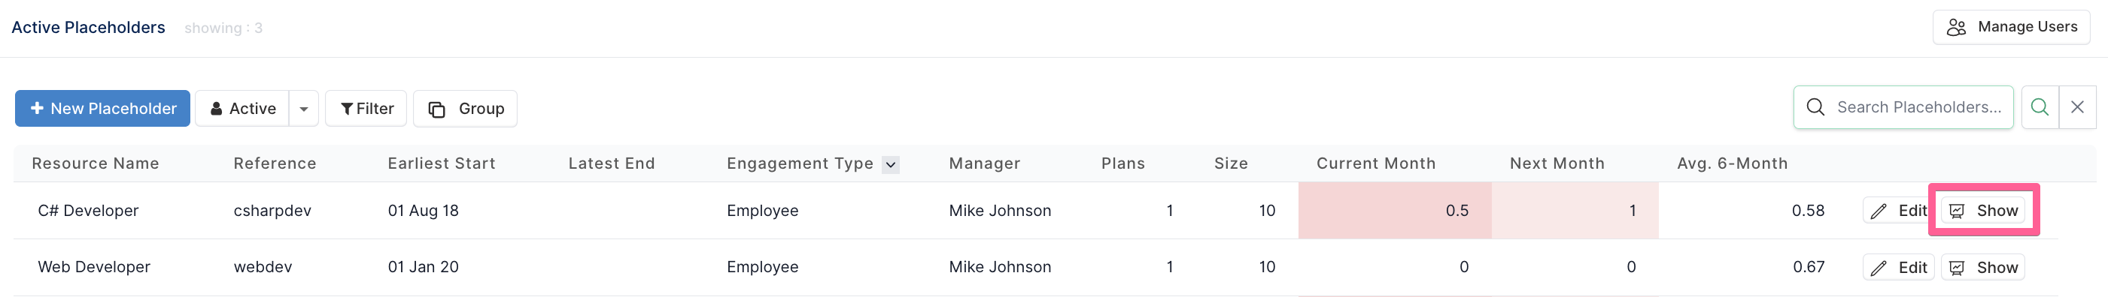Show the Web Developer placeholder
Viewport: 2108px width, 297px height.
click(1983, 268)
